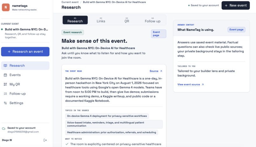Click Event page button beside Event research
256x147 pixels.
click(158, 34)
